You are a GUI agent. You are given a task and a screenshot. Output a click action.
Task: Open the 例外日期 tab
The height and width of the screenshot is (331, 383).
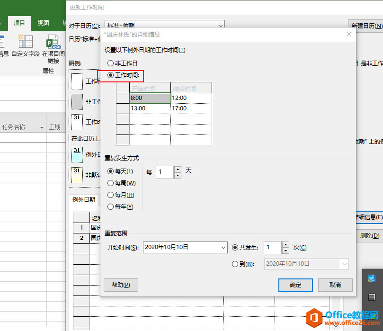pos(83,200)
